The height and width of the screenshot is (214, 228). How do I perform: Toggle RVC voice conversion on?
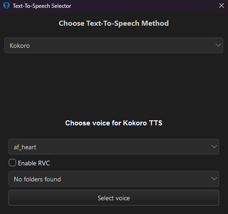(x=12, y=163)
